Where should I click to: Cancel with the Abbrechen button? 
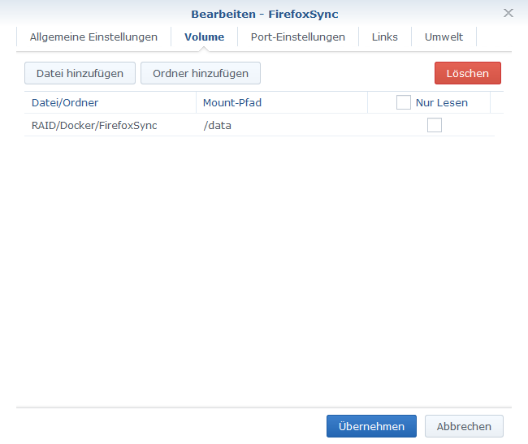pos(464,426)
